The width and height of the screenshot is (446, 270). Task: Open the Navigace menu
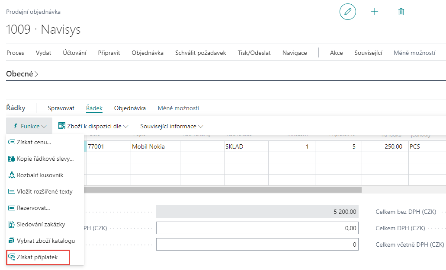click(x=295, y=53)
